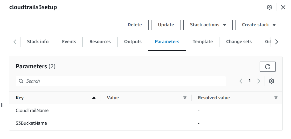Click the stack panel settings gear icon

coord(269,7)
